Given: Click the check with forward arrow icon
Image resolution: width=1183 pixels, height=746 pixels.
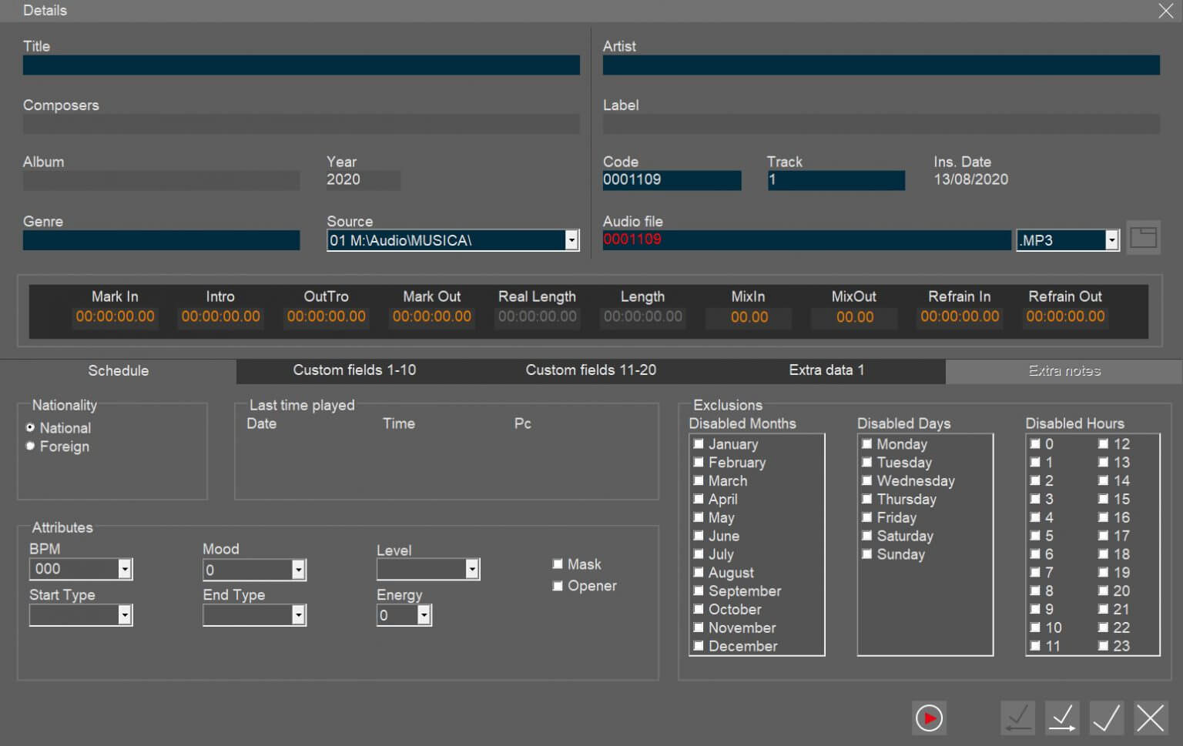Looking at the screenshot, I should click(x=1061, y=718).
